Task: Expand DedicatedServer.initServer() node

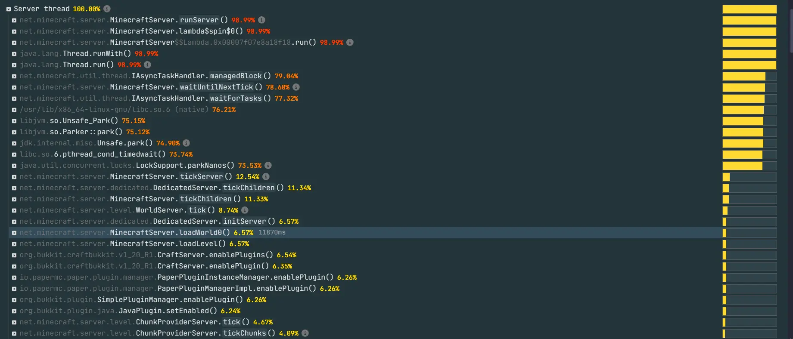Action: coord(14,222)
